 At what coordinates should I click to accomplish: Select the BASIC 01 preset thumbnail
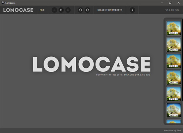pos(173,28)
